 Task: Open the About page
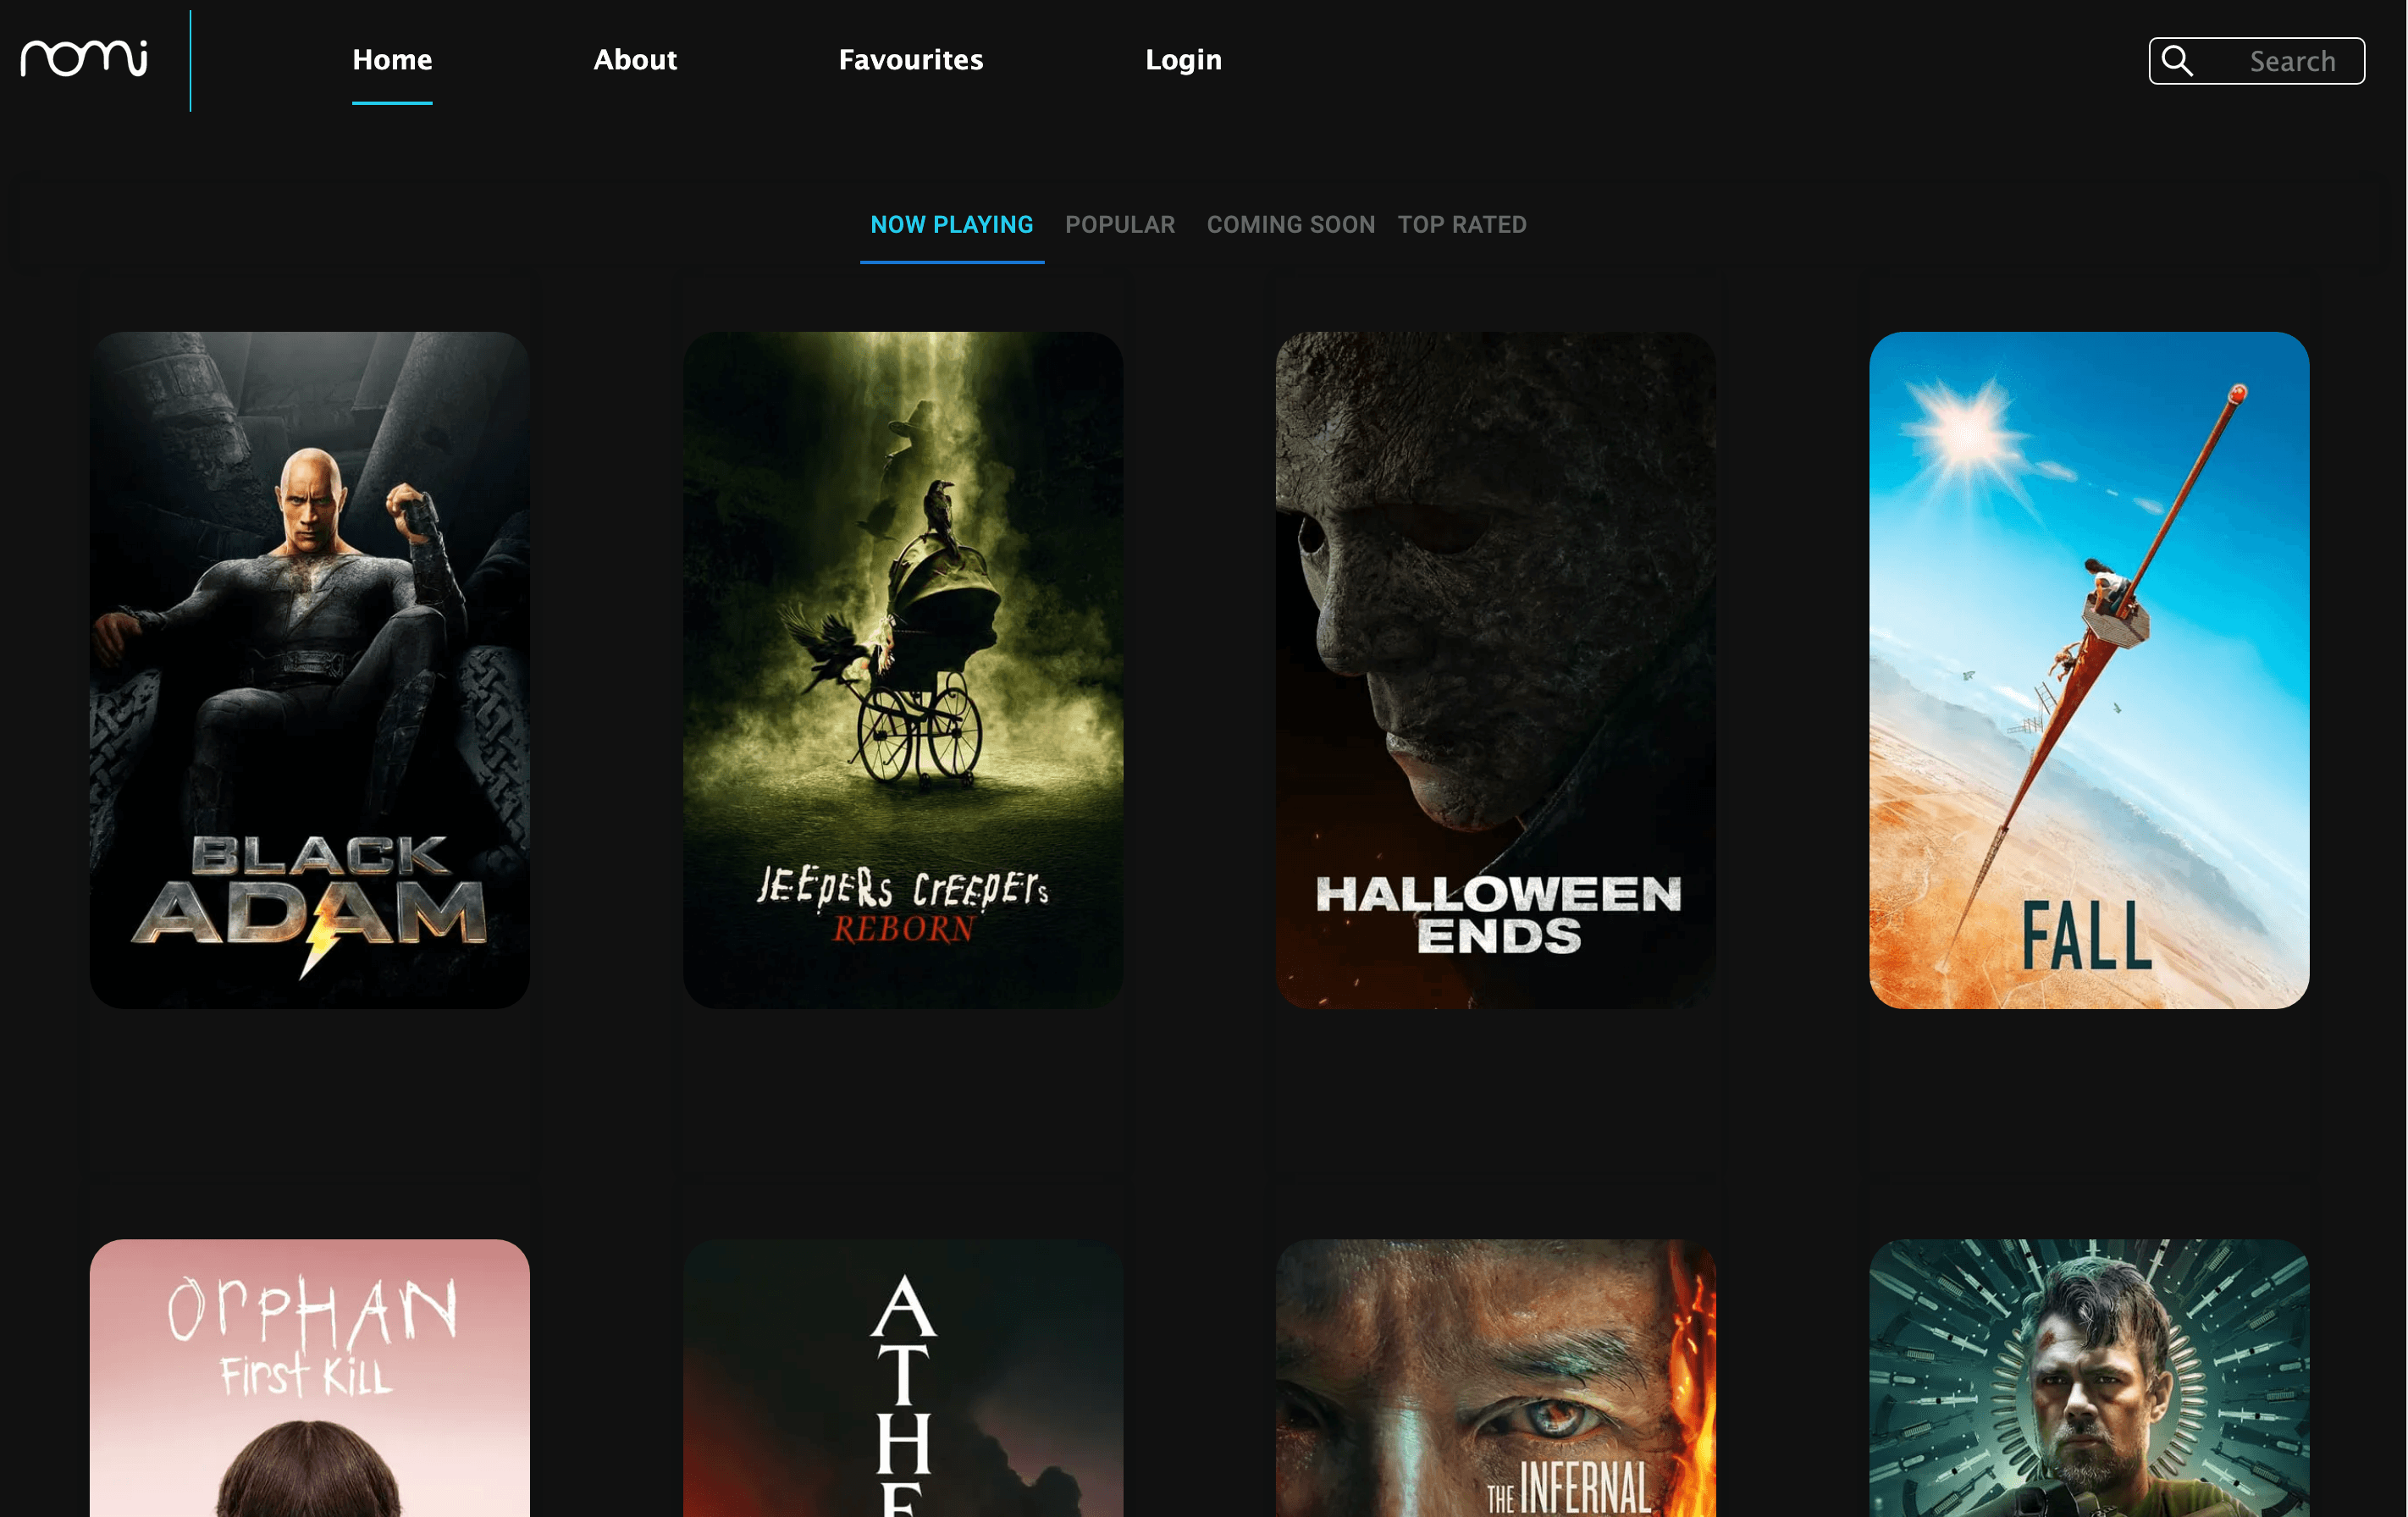pos(634,59)
